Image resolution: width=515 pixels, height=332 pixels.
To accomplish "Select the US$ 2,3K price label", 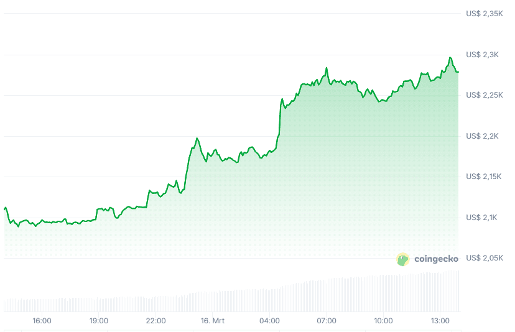I will point(482,55).
